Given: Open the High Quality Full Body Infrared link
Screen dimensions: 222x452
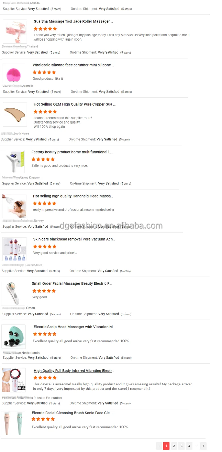Looking at the screenshot, I should point(74,371).
